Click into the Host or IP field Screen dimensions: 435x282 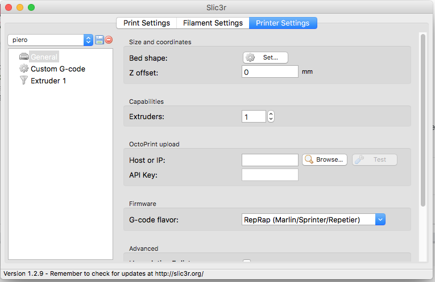pos(270,160)
